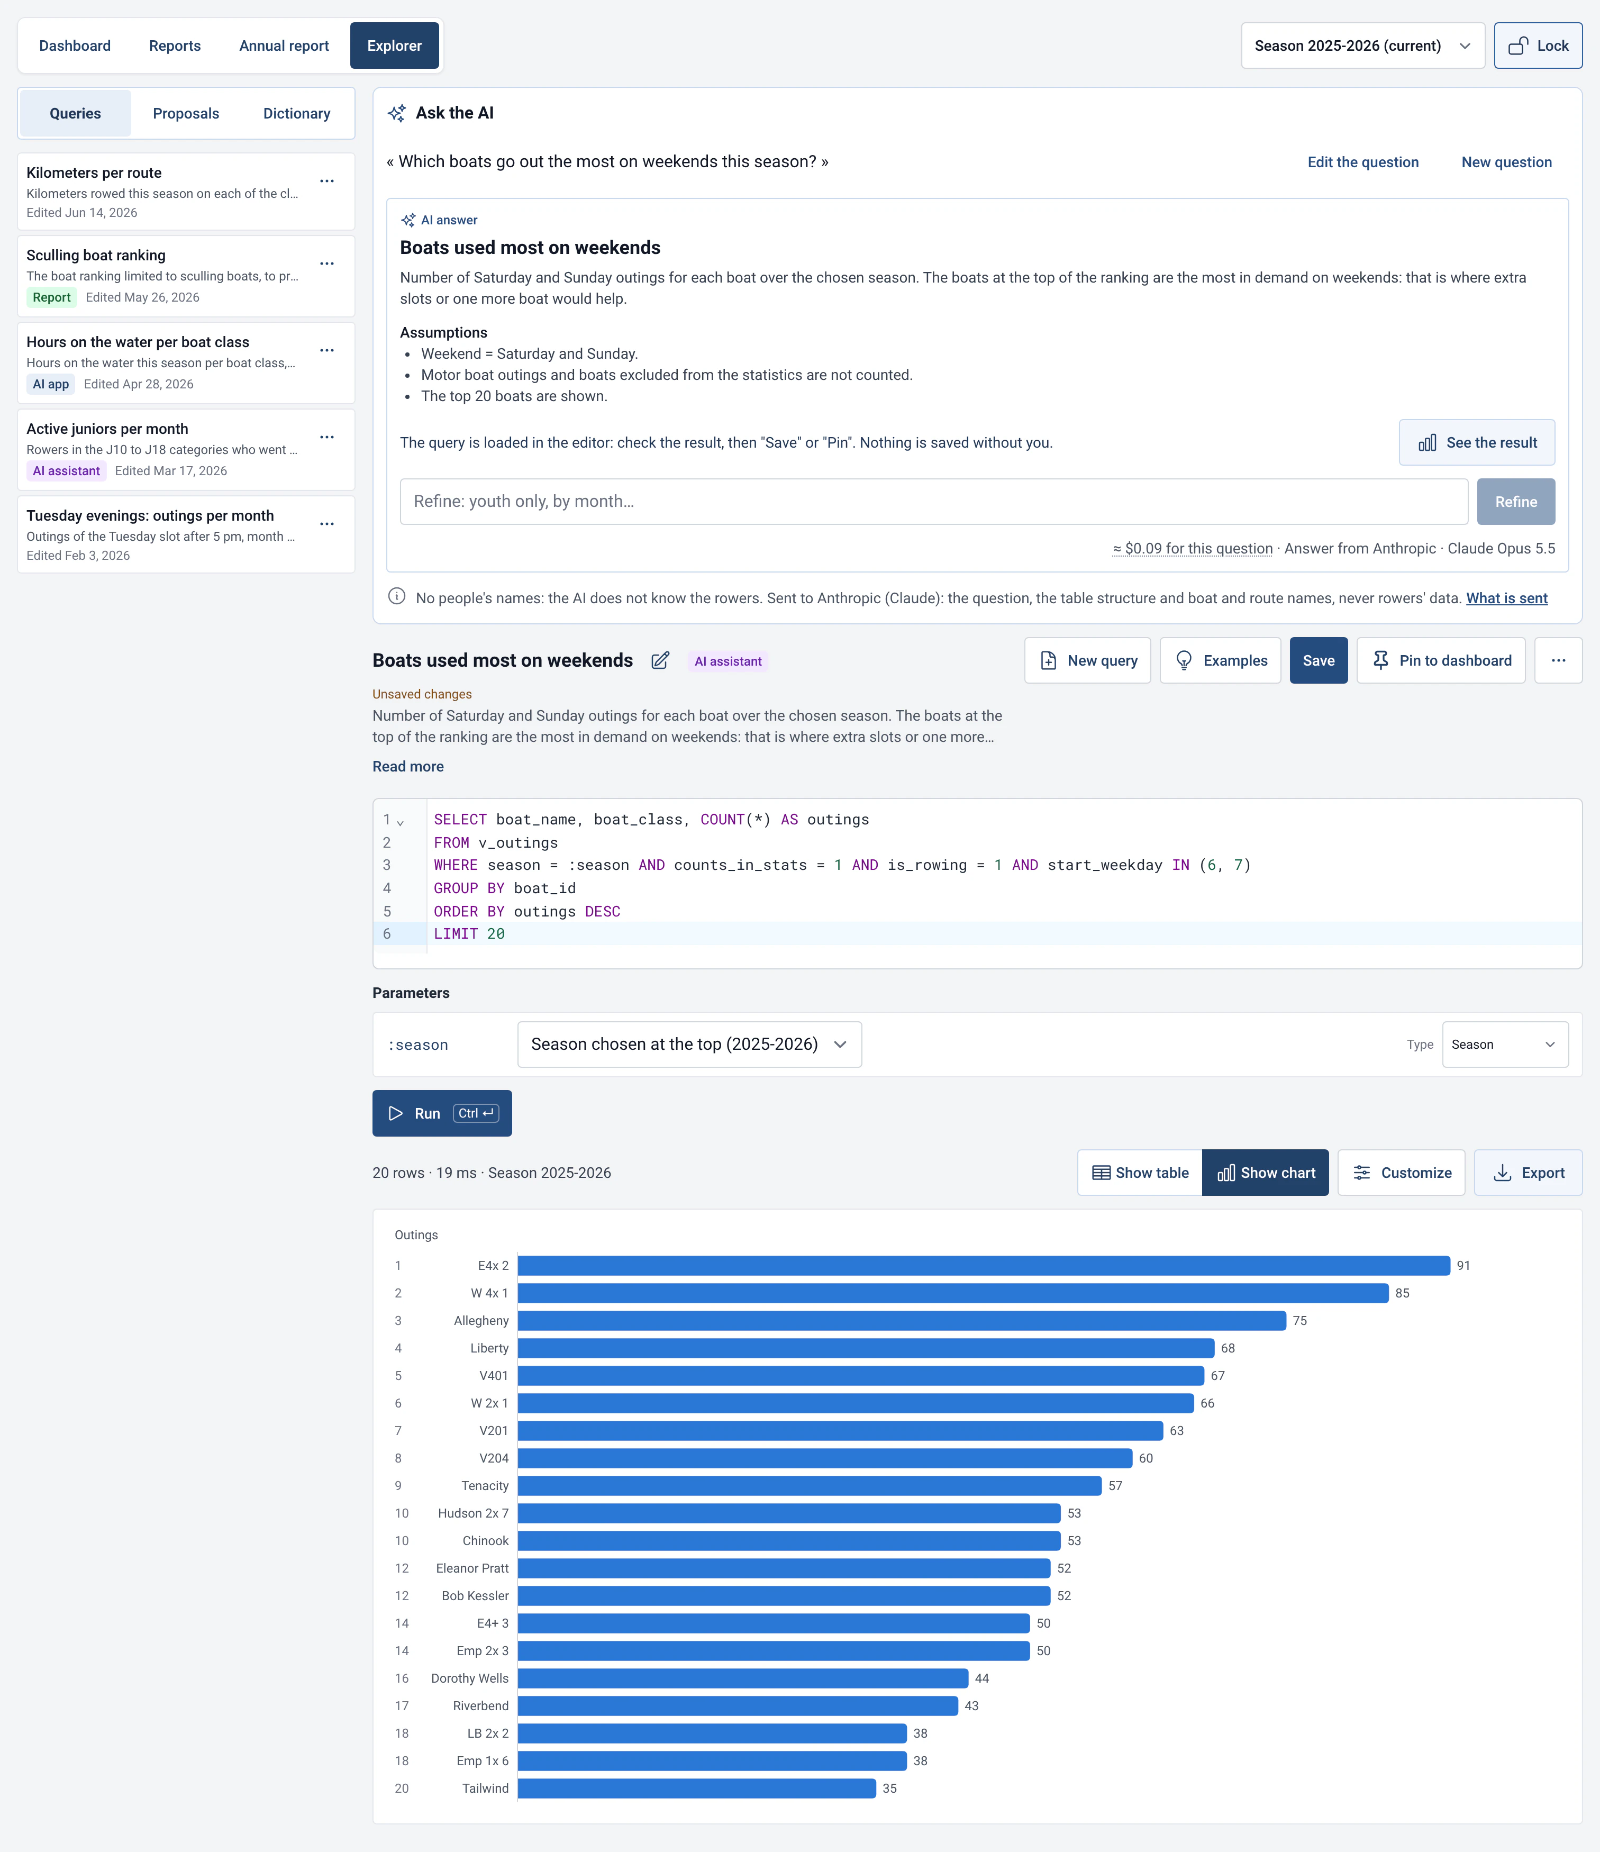
Task: Click the E4x 2 bar in the chart
Action: coord(983,1266)
